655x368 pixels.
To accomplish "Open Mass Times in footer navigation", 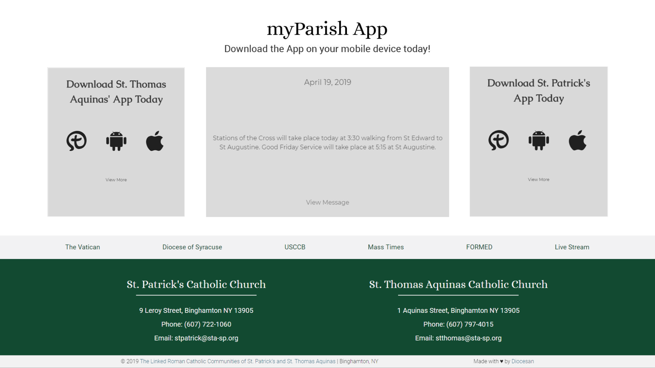I will coord(385,247).
